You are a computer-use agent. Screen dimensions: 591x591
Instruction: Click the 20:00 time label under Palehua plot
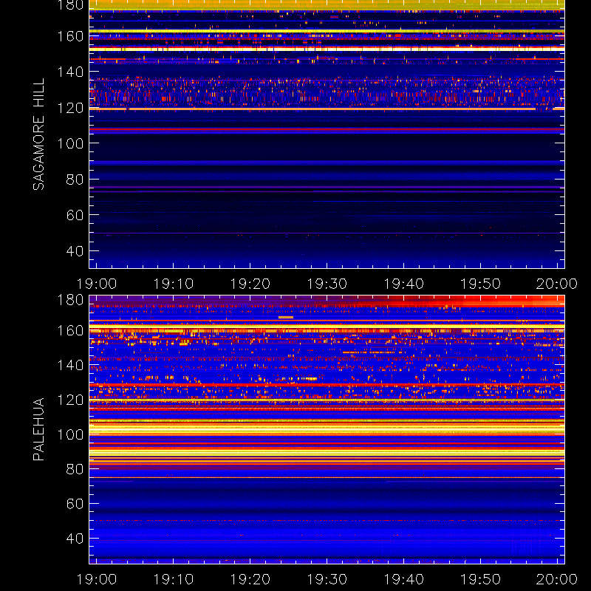click(x=557, y=579)
